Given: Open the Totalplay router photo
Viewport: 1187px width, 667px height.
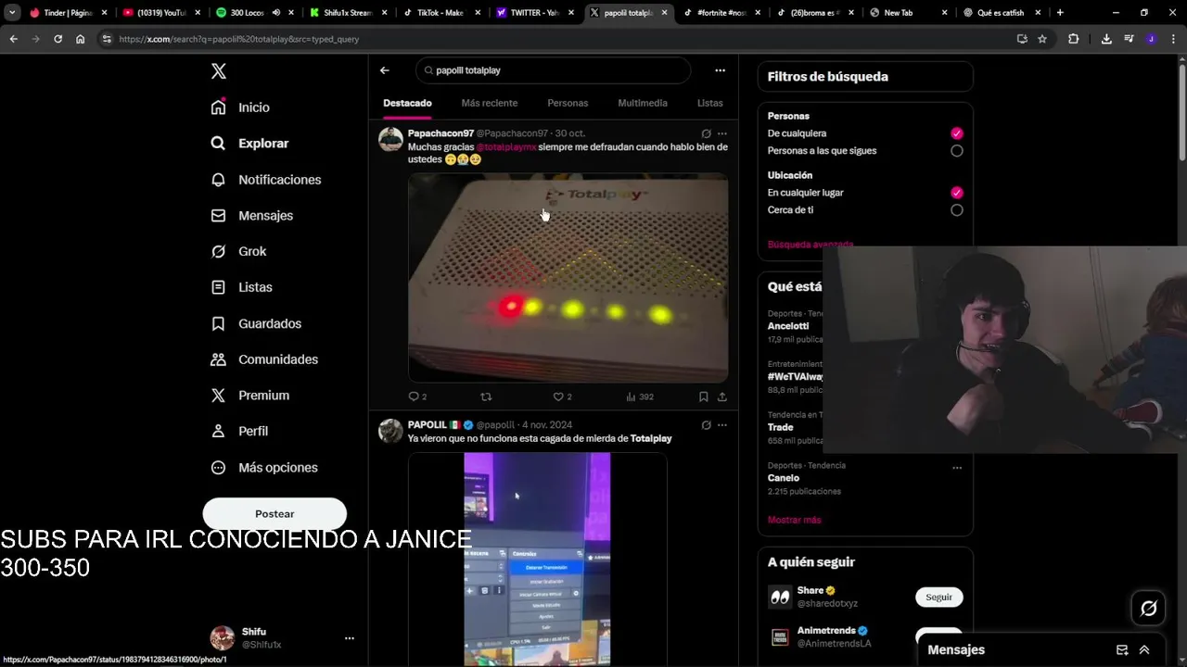Looking at the screenshot, I should pos(568,278).
